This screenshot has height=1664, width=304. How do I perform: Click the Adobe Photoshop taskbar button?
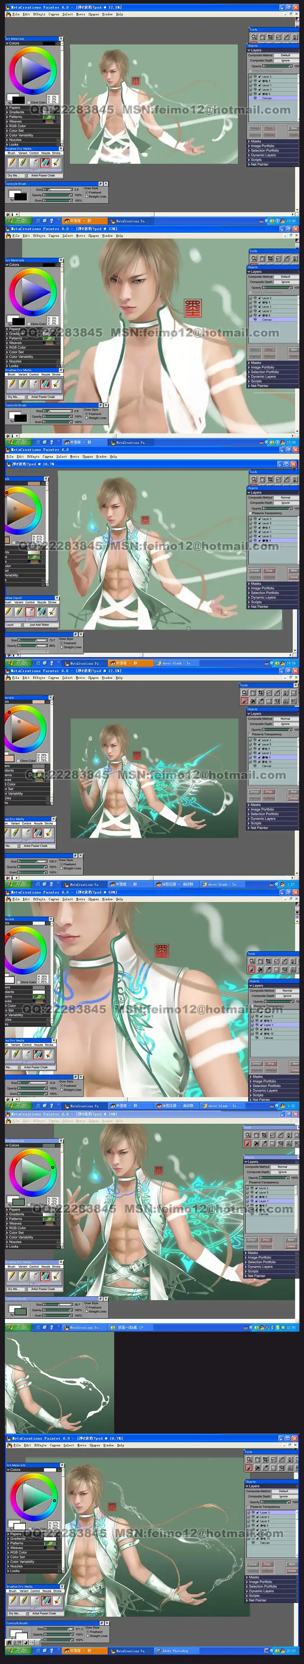click(x=173, y=1651)
